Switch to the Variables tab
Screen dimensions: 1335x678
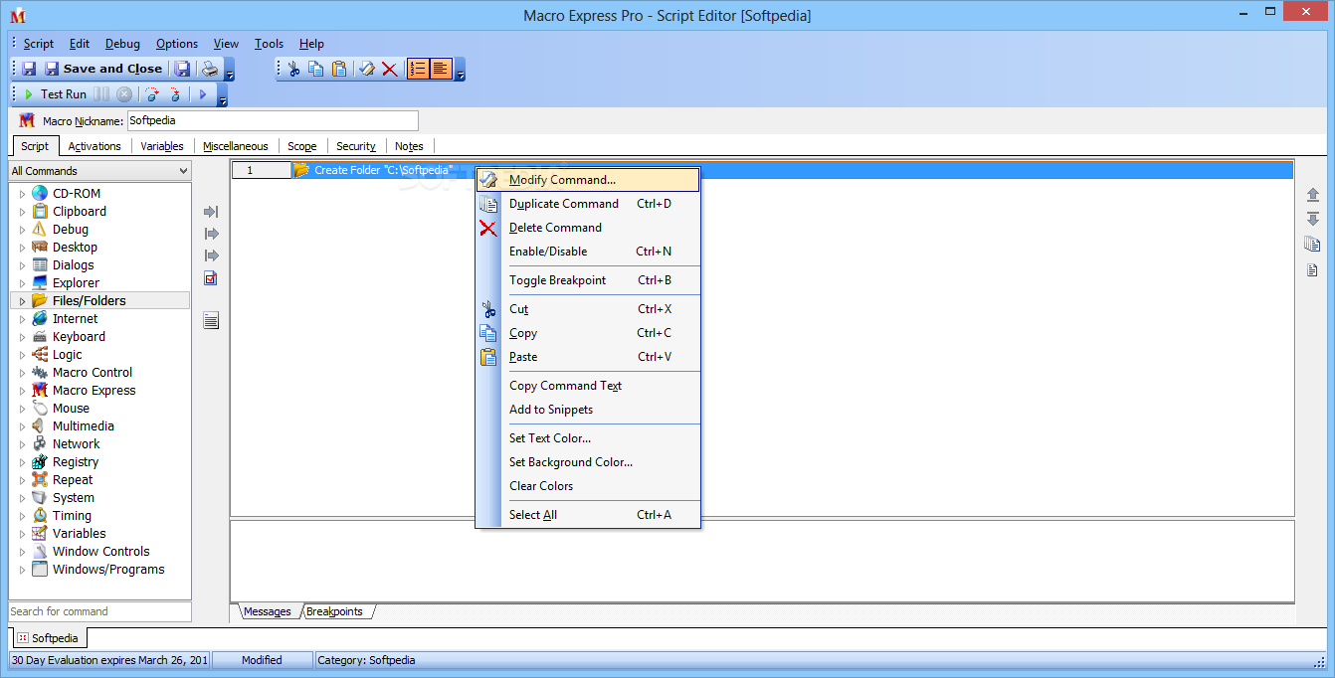click(x=162, y=146)
